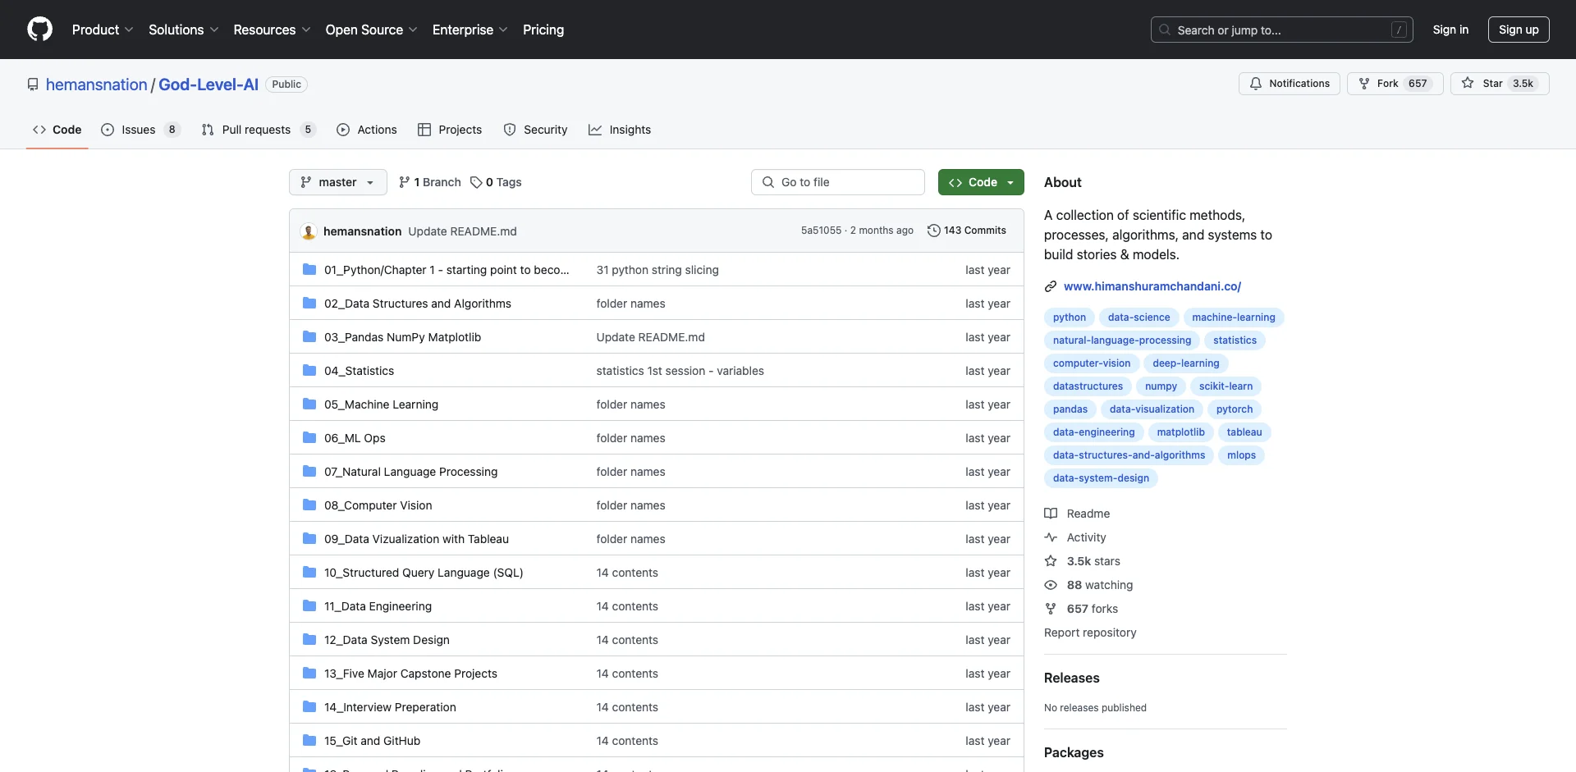Open the 07_Natural Language Processing folder
The height and width of the screenshot is (772, 1576).
410,472
